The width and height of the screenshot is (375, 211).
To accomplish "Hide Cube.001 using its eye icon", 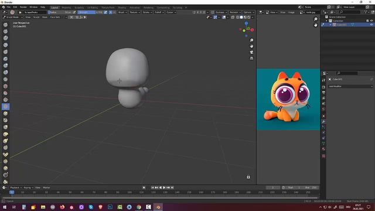I will tap(371, 25).
